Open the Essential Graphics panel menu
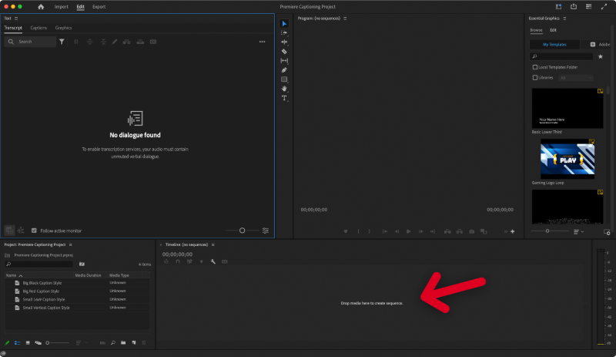 pos(564,19)
